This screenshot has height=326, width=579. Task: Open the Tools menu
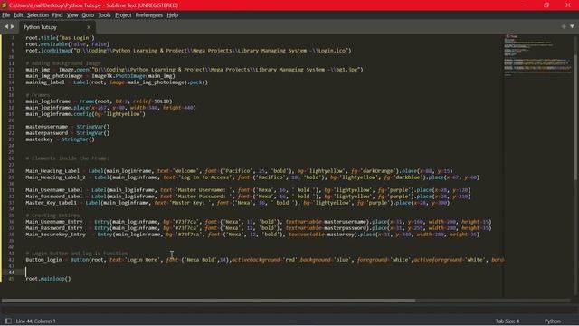pos(105,15)
